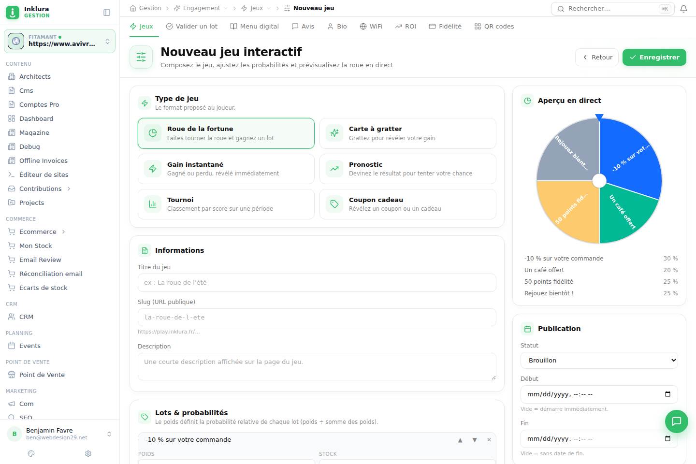Choose Gain instantané game type
Viewport: 696px width, 464px height.
tap(226, 169)
